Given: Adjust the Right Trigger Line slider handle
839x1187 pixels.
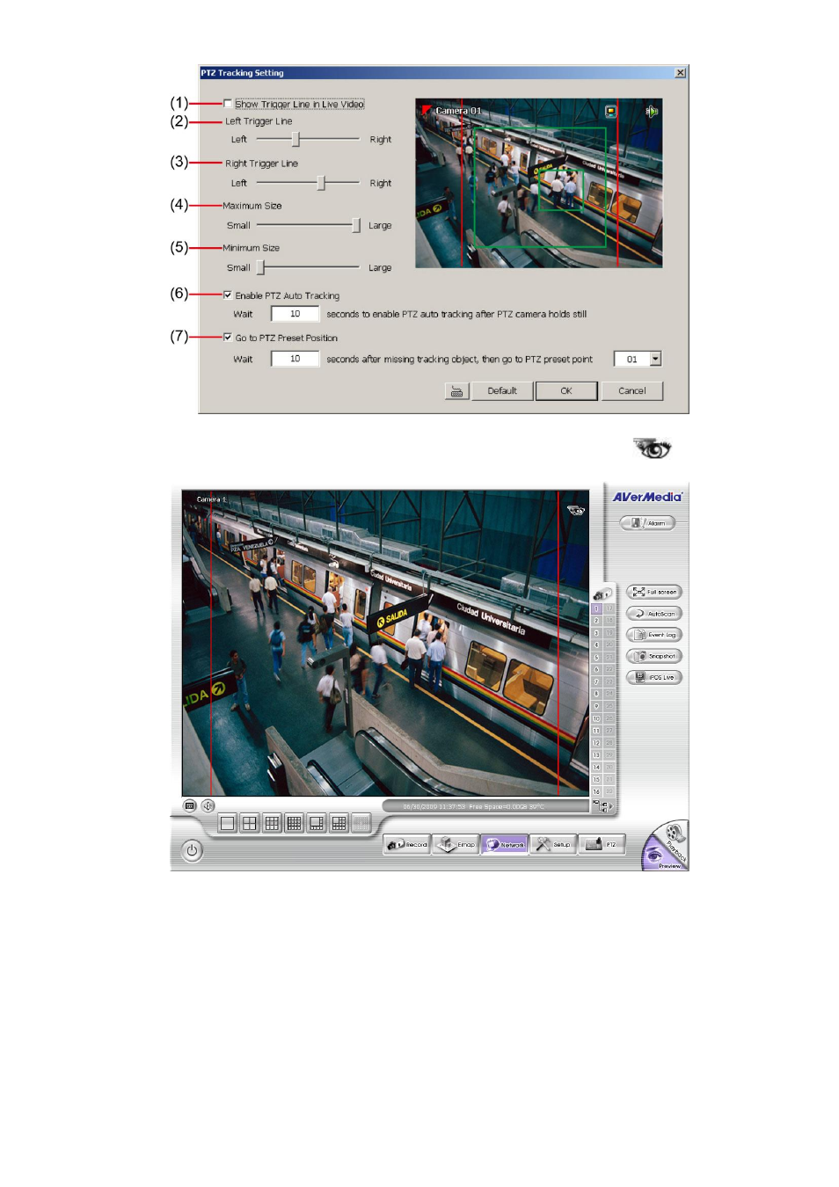Looking at the screenshot, I should pos(321,183).
